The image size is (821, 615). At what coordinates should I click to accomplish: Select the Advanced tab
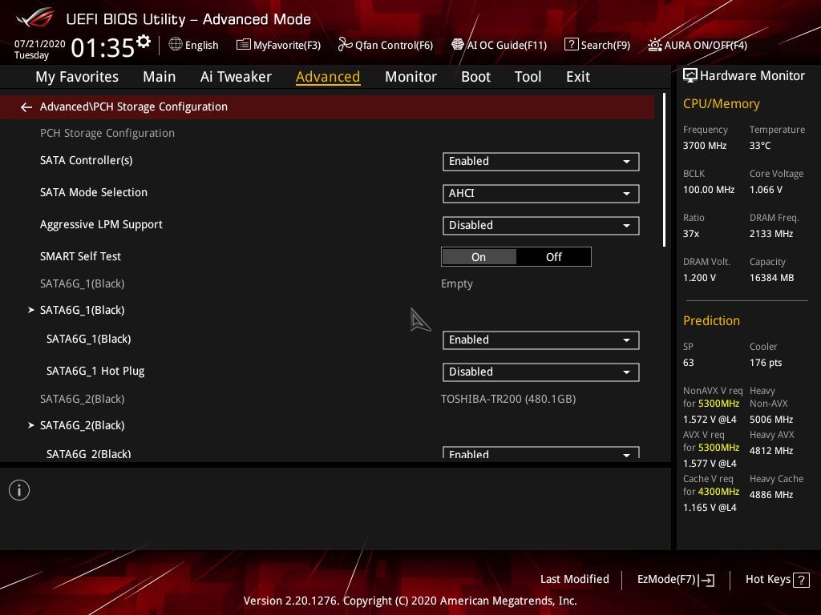328,77
